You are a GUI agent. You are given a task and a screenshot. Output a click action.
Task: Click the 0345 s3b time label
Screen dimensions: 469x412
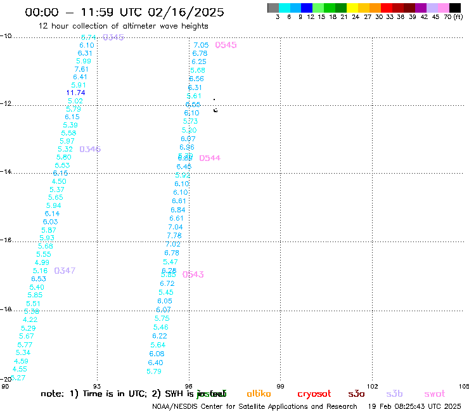pyautogui.click(x=113, y=37)
